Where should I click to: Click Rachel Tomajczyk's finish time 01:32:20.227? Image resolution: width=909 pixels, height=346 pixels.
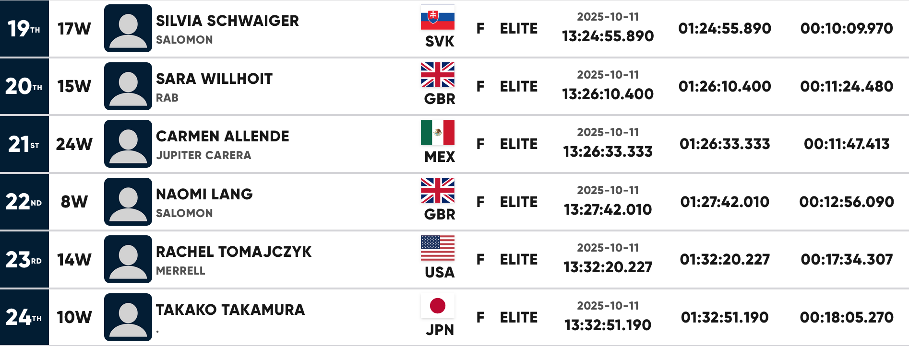click(724, 260)
